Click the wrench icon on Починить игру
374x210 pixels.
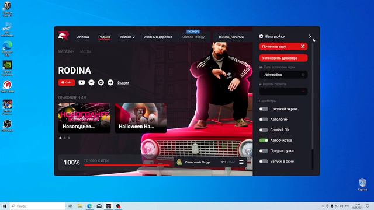pyautogui.click(x=303, y=47)
